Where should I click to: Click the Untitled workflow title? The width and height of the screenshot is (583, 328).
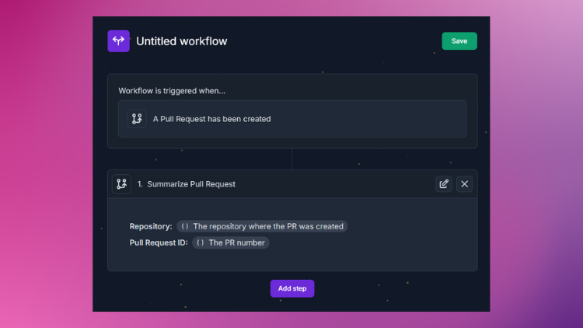click(181, 41)
